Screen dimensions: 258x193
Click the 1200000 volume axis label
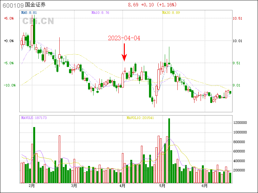(x=241, y=123)
